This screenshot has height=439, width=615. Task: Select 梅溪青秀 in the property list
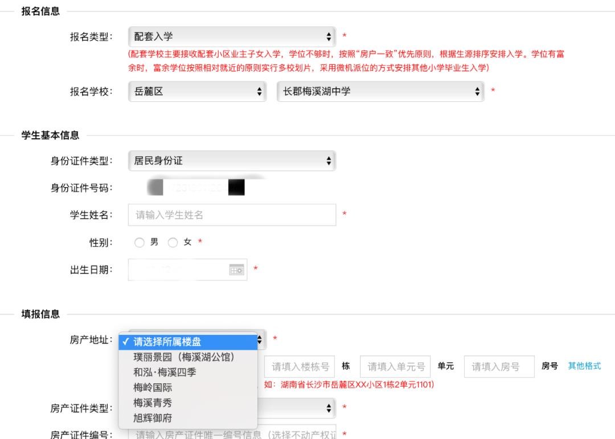tap(153, 403)
